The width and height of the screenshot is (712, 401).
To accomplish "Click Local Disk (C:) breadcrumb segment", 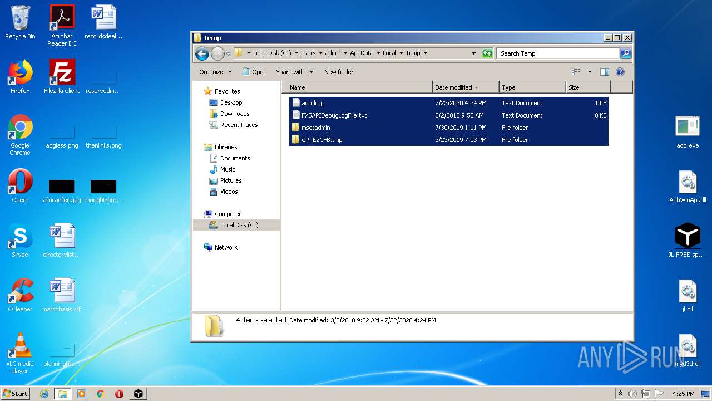I will (271, 53).
